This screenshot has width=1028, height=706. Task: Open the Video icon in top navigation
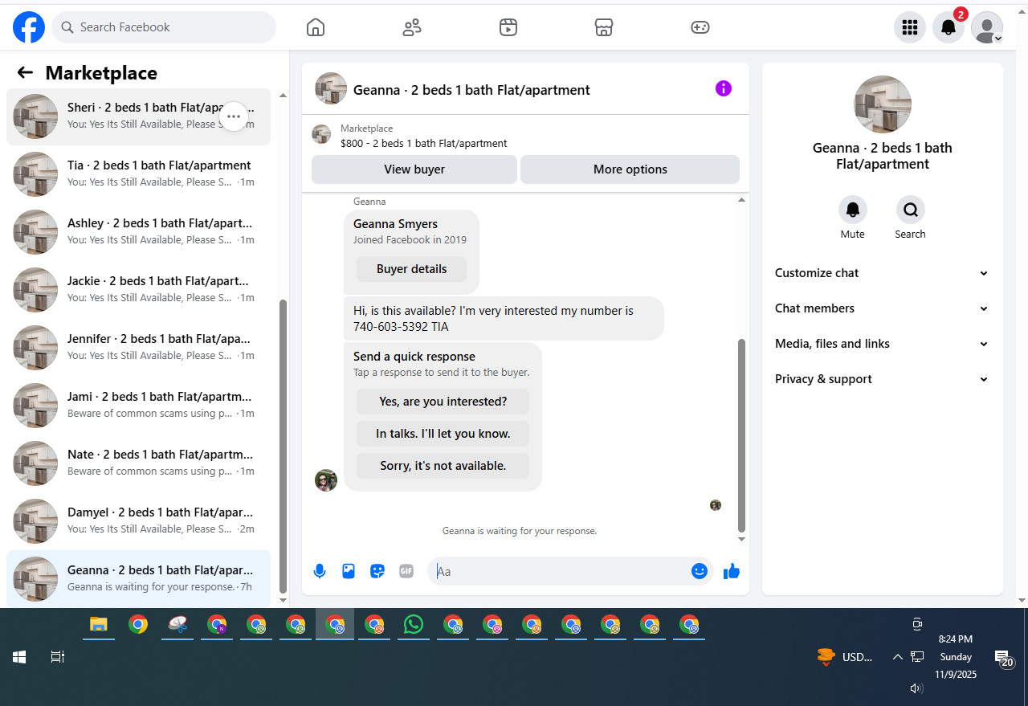508,27
